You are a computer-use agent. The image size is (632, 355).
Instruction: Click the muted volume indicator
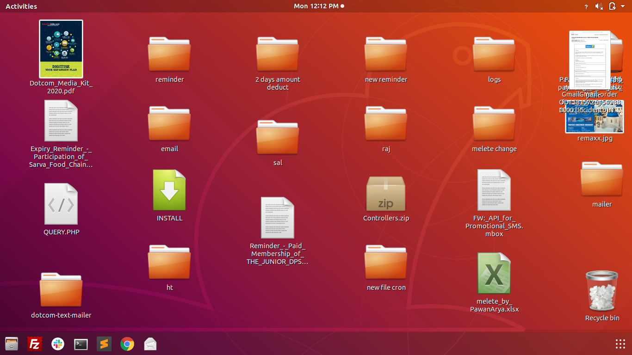(x=599, y=6)
